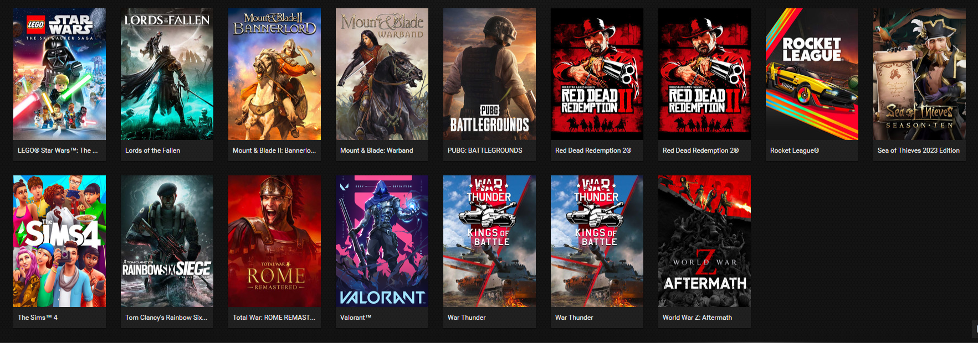Click the Mount & Blade Warband cover art

pos(382,74)
